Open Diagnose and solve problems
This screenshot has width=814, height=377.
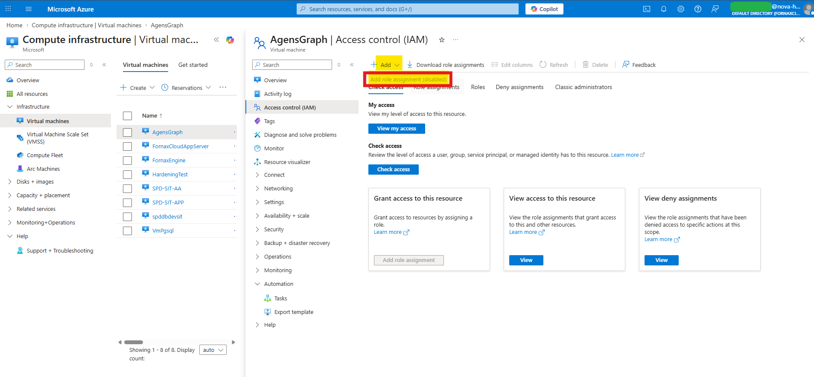pos(300,135)
